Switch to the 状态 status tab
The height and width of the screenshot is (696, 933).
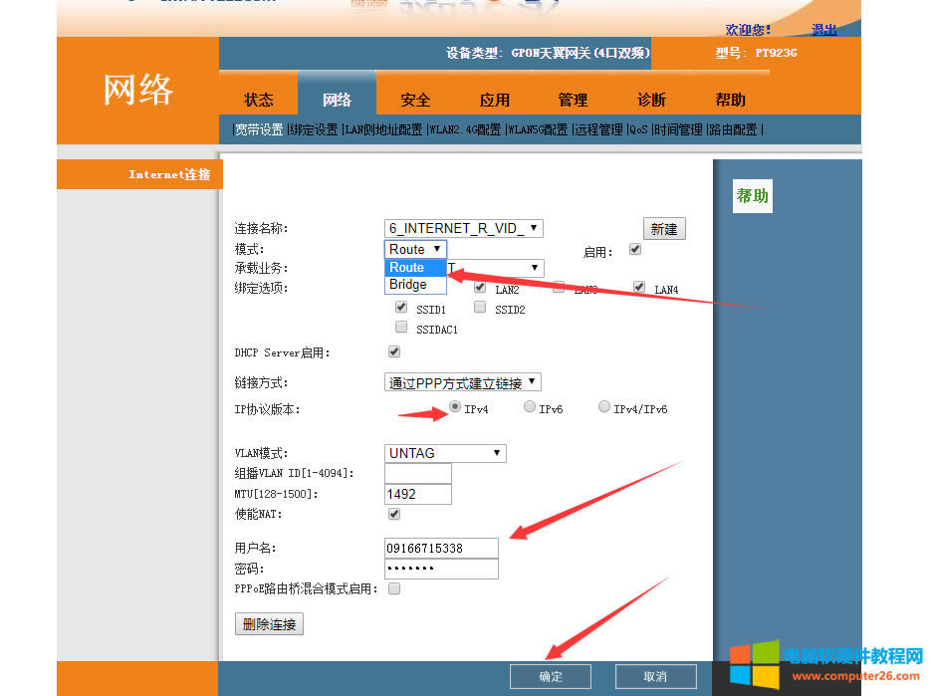tap(259, 100)
